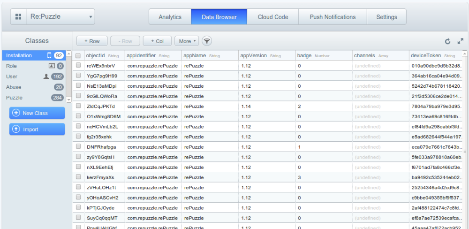This screenshot has width=469, height=229.
Task: Toggle the select-all checkbox in table header
Action: [78, 56]
